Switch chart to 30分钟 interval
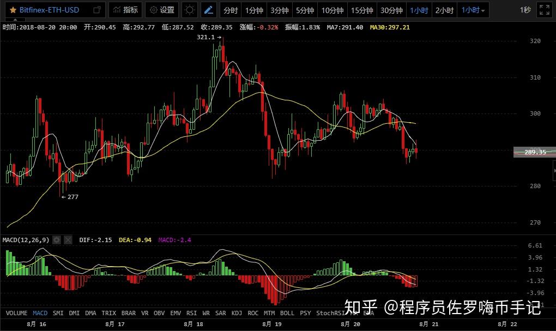Viewport: 556px width, 331px height. [391, 10]
